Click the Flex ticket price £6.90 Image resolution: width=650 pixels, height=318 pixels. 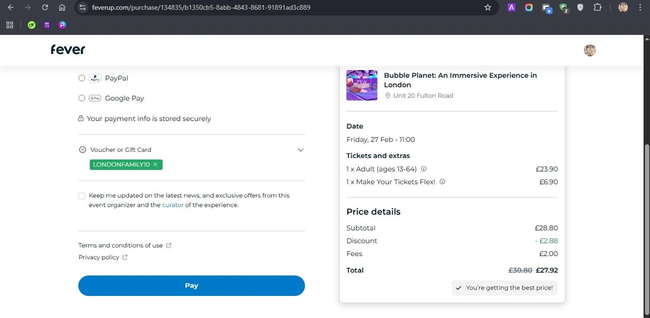tap(549, 182)
